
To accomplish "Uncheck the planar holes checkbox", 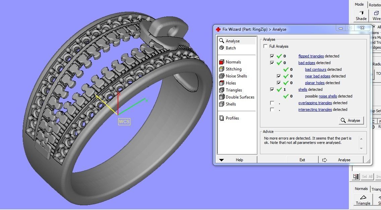I will click(279, 83).
